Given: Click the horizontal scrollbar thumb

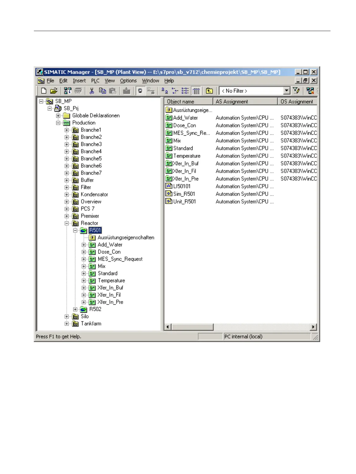Looking at the screenshot, I should (192, 327).
